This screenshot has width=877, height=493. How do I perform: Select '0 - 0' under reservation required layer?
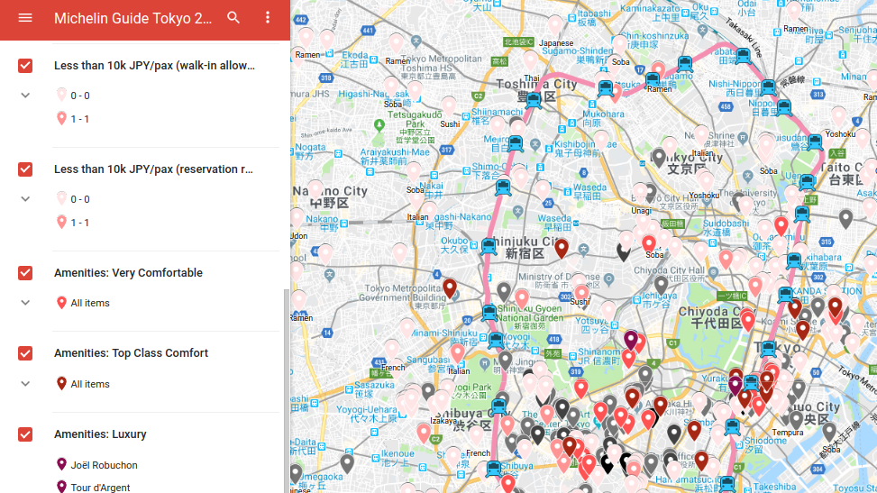point(80,199)
